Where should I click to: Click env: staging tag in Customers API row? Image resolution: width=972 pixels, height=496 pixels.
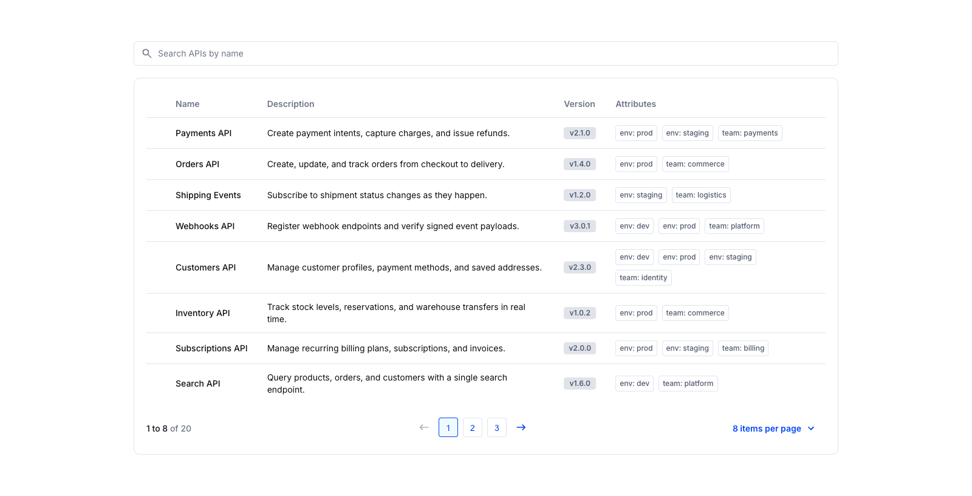tap(730, 257)
